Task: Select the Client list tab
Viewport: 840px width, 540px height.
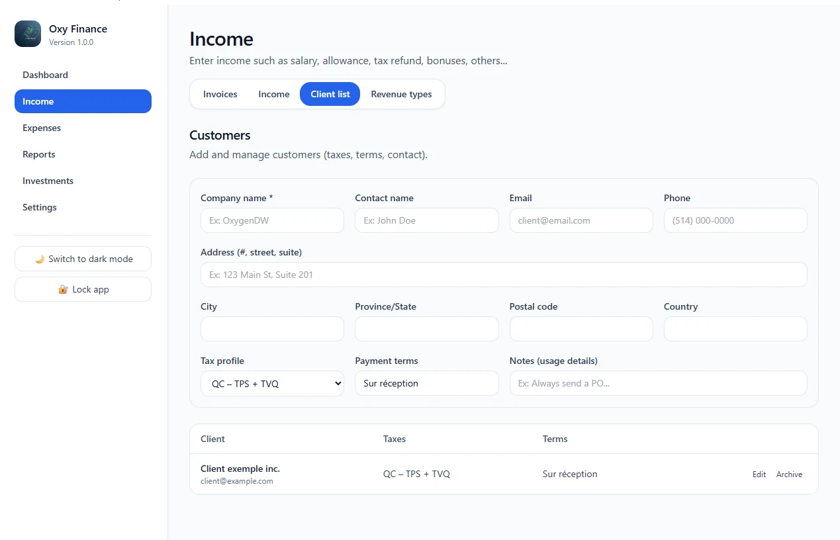Action: [330, 94]
